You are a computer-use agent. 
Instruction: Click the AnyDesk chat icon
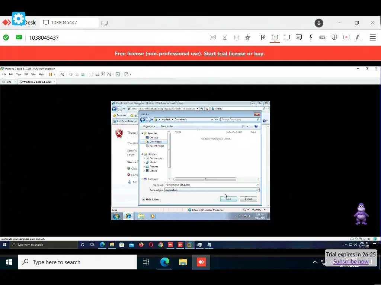coord(299,37)
